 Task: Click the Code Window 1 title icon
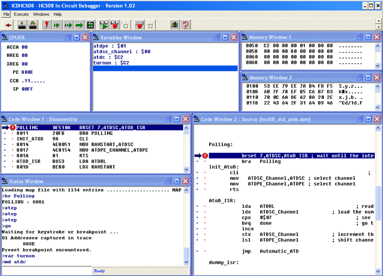coord(4,119)
